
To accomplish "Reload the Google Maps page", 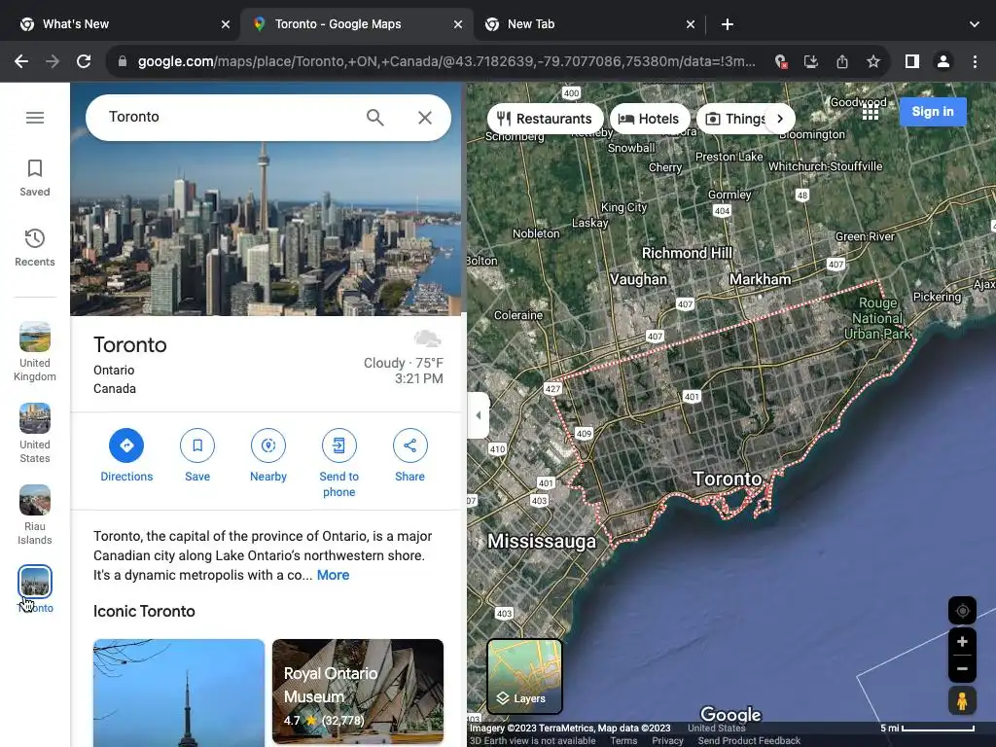I will pyautogui.click(x=84, y=61).
